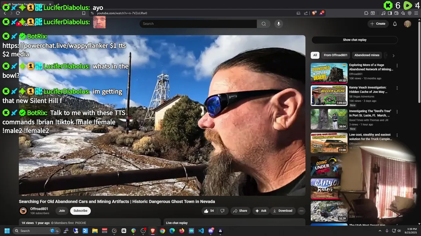Open the Brave browser taskbar icon

[x=153, y=231]
